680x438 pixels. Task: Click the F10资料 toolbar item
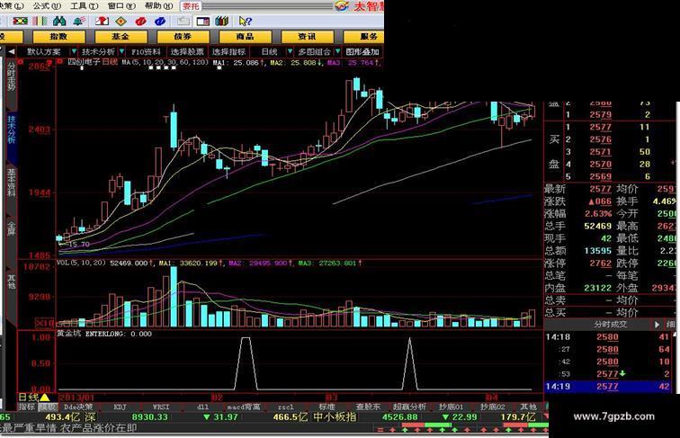point(146,51)
